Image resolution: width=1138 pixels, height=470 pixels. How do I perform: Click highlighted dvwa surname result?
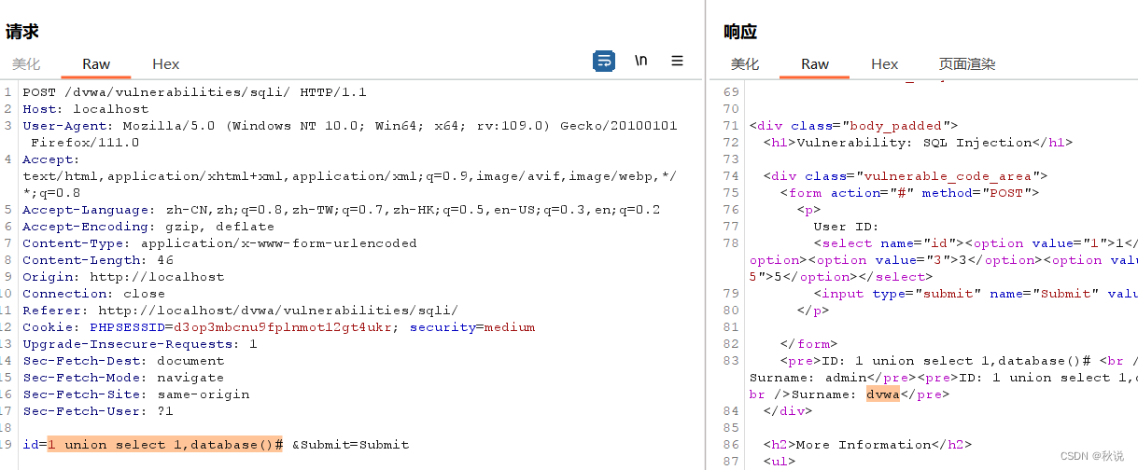tap(882, 394)
